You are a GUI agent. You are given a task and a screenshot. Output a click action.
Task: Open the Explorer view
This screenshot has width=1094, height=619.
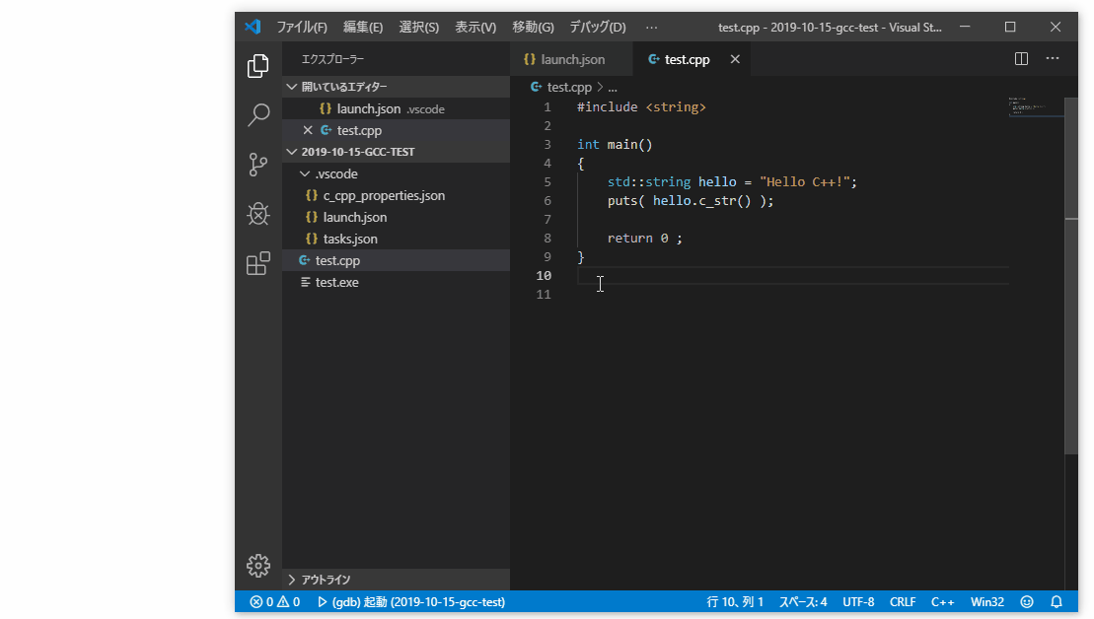[257, 65]
